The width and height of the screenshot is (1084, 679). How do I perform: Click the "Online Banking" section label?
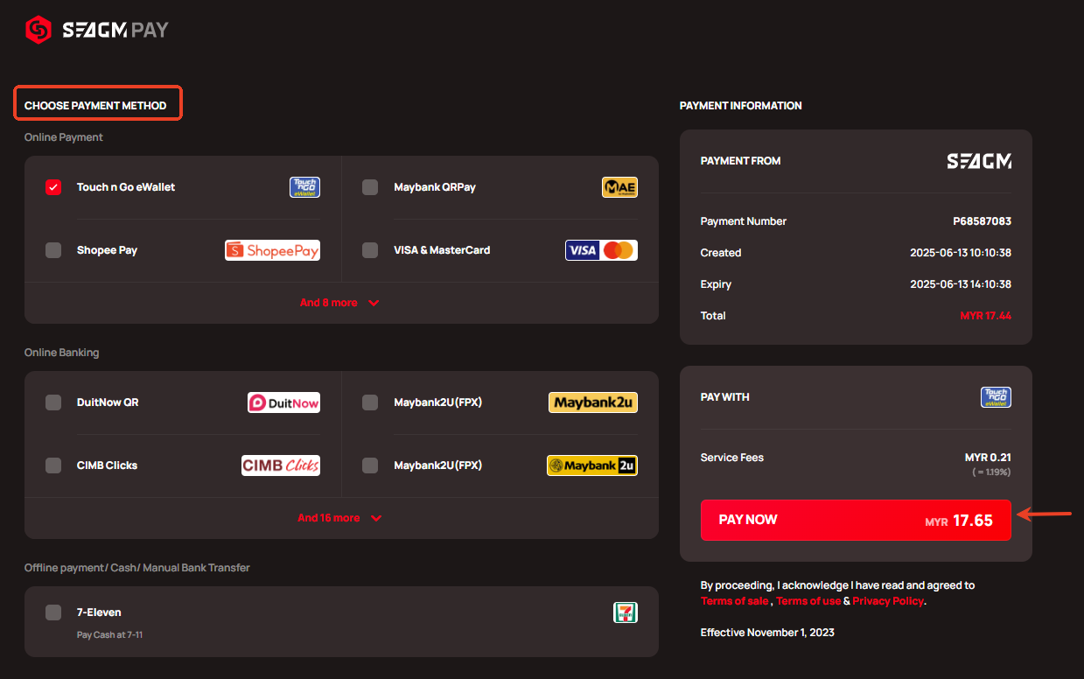[x=62, y=353]
